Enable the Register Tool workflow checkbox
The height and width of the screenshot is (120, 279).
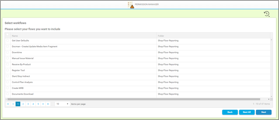[x=7, y=70]
